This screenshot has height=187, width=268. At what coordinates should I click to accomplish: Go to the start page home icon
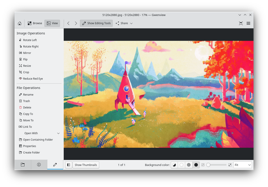20,23
